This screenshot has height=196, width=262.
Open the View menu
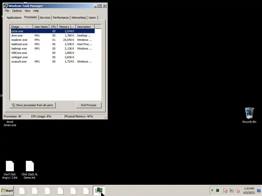coord(27,11)
